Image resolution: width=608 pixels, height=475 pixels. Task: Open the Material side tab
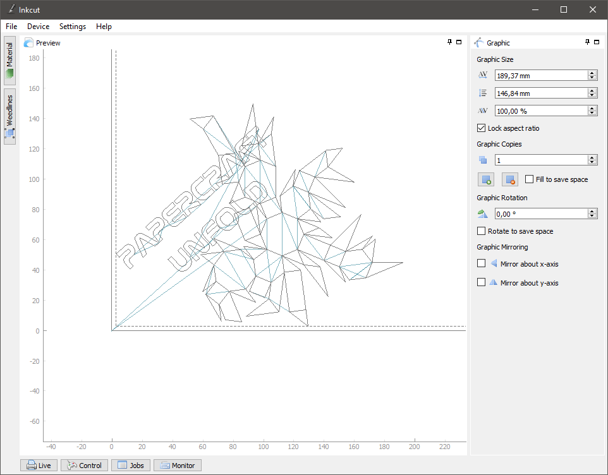point(9,61)
